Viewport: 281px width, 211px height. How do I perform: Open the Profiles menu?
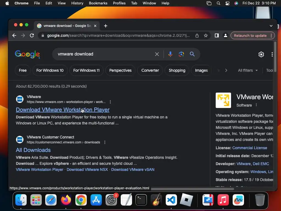[119, 3]
